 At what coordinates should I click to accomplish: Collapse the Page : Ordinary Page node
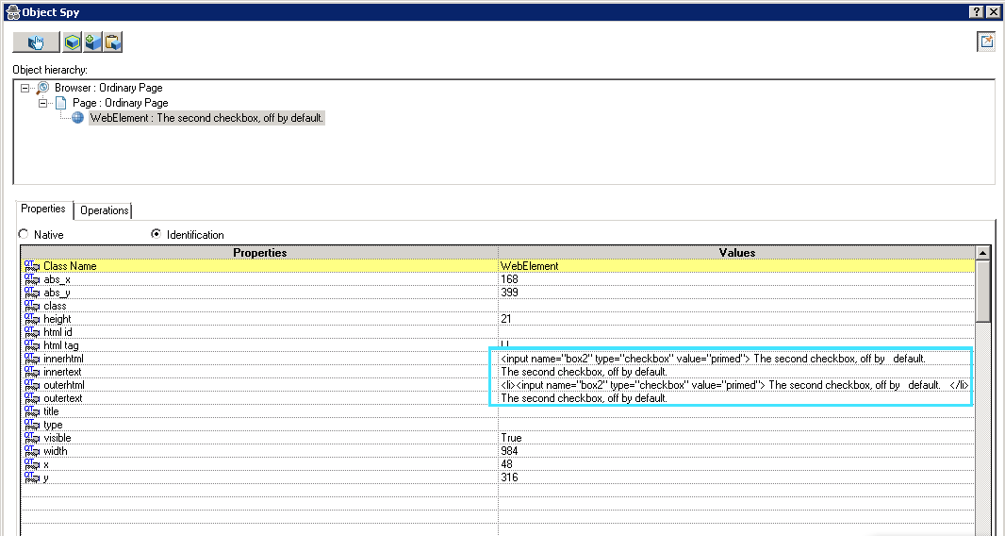tap(43, 103)
